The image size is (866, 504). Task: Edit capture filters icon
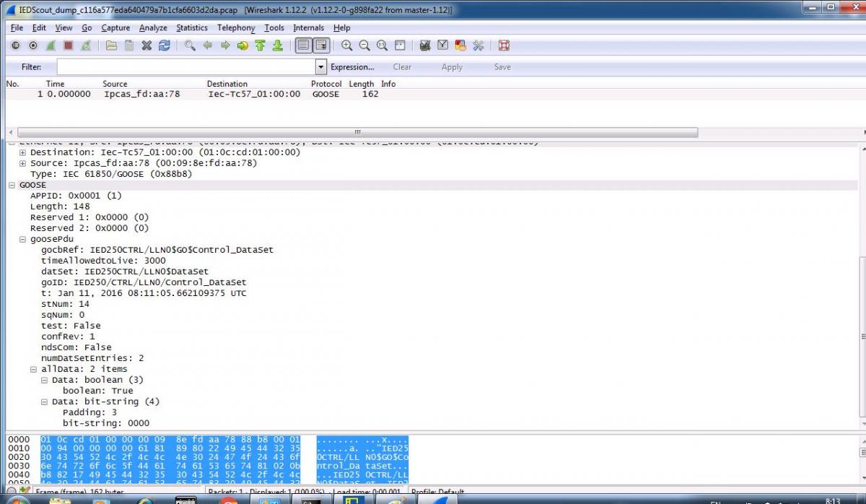tap(425, 45)
